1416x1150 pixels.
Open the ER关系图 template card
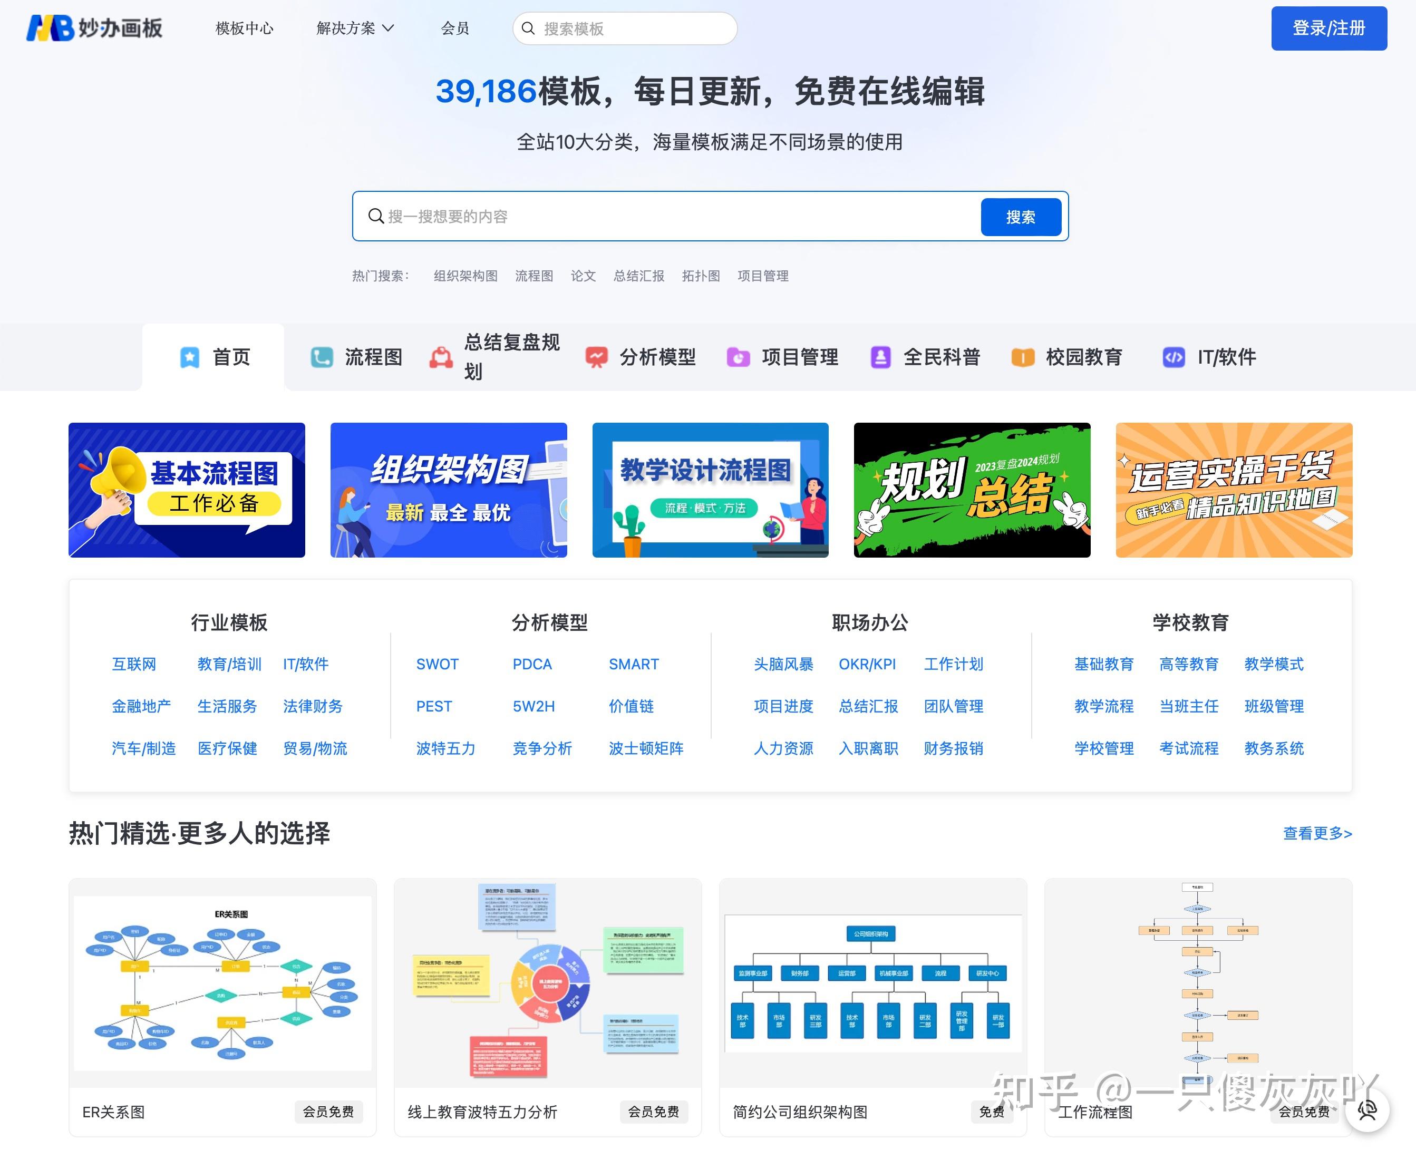click(x=222, y=1008)
